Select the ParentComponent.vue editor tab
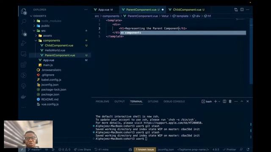This screenshot has height=152, width=271. click(x=142, y=10)
